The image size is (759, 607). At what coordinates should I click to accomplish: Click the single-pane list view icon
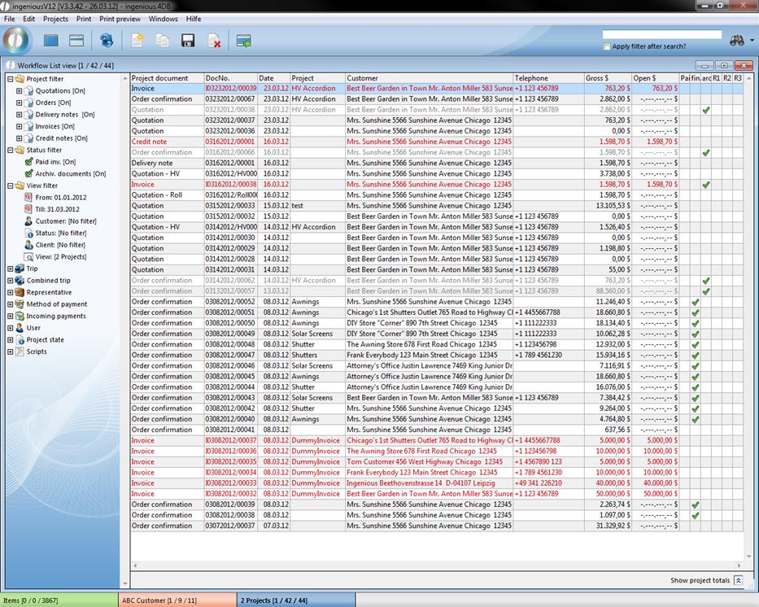(51, 40)
